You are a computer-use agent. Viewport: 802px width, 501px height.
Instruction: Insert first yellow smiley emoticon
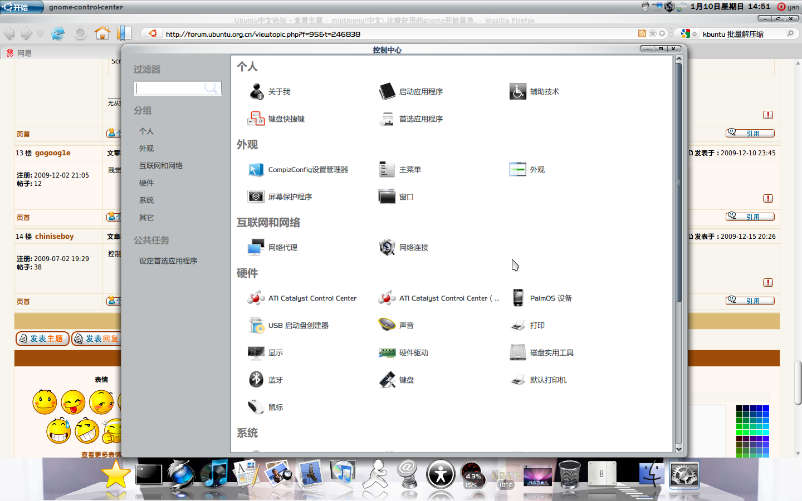click(45, 402)
